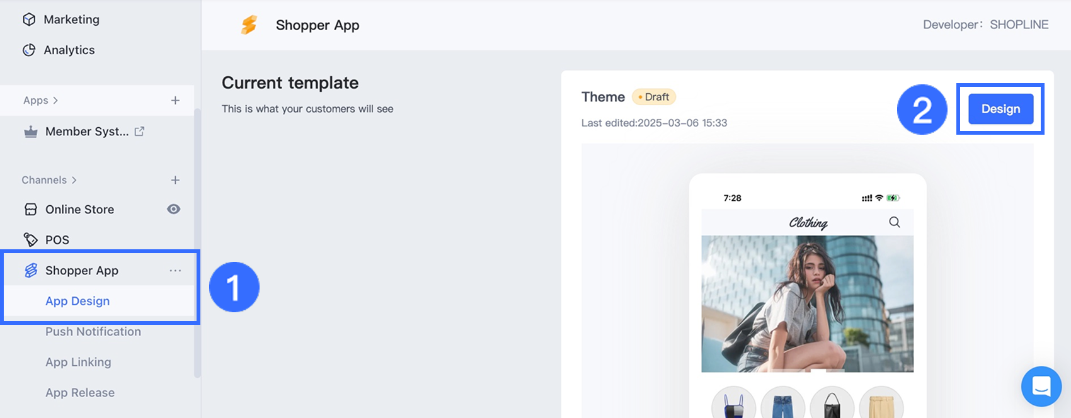1071x418 pixels.
Task: Click the Analytics pie chart icon
Action: 29,50
